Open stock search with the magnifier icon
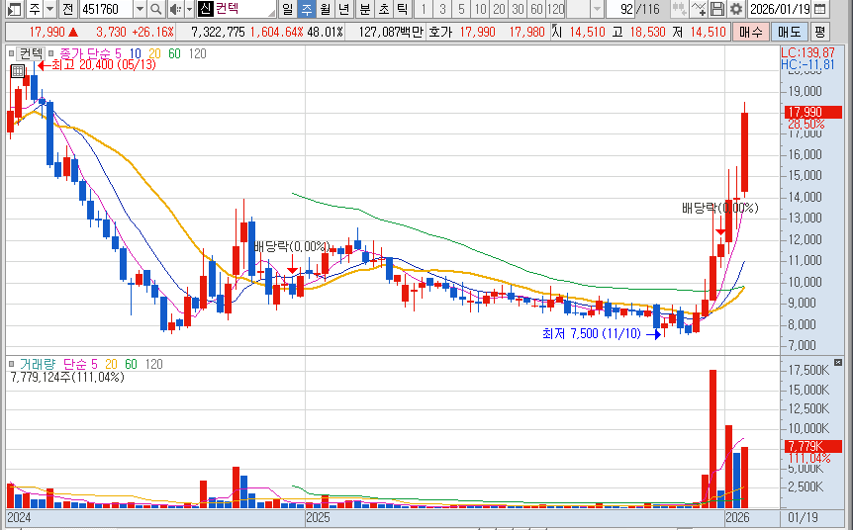The height and width of the screenshot is (530, 853). coord(155,9)
